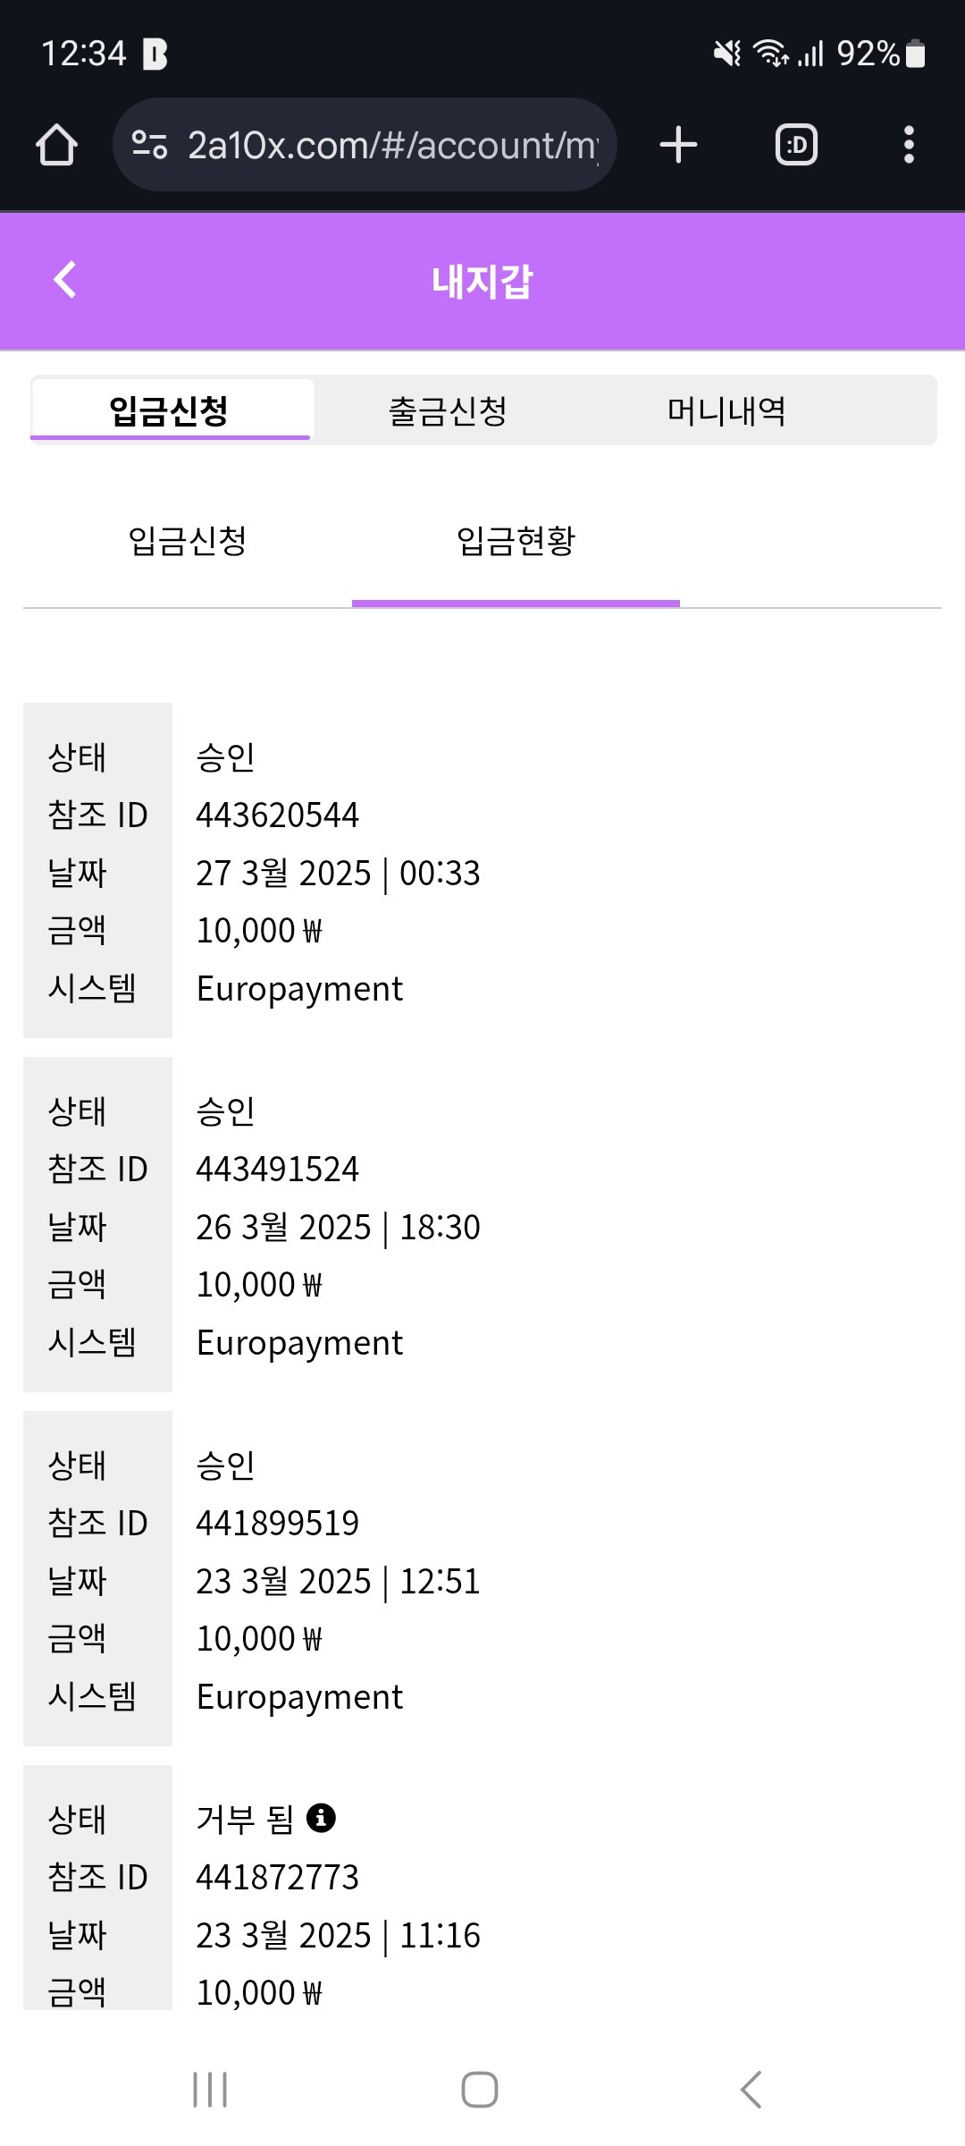This screenshot has height=2146, width=965.
Task: Go back with the 내지갑 header arrow
Action: 65,280
